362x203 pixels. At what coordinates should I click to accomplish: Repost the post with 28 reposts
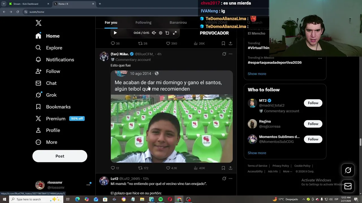pyautogui.click(x=143, y=43)
